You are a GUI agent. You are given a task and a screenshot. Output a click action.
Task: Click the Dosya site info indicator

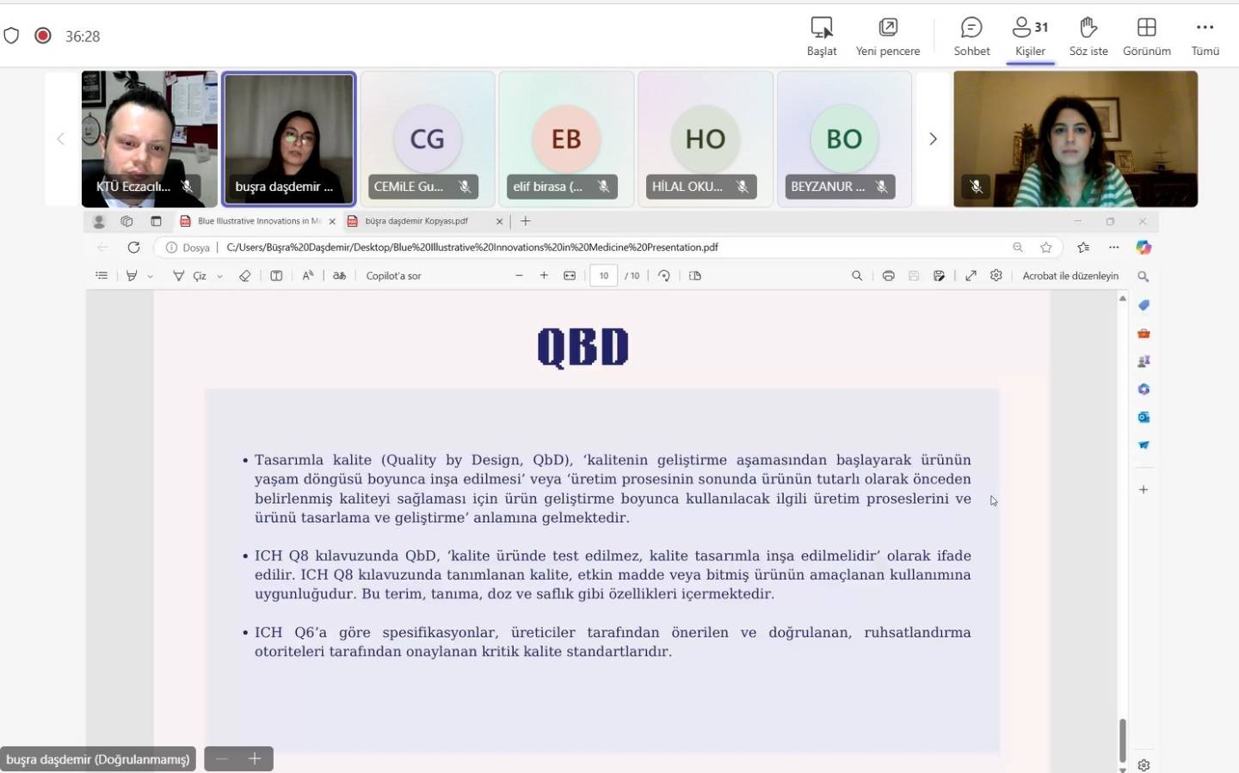coord(188,248)
